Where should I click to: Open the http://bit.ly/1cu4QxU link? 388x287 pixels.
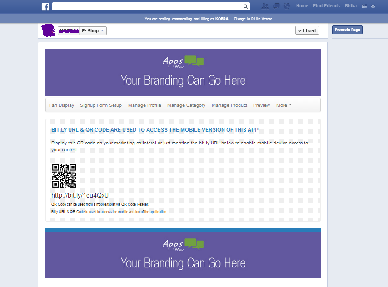click(80, 195)
